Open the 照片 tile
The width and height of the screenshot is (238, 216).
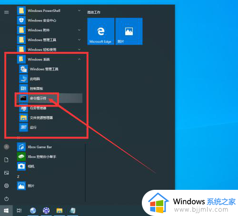[x=129, y=31]
